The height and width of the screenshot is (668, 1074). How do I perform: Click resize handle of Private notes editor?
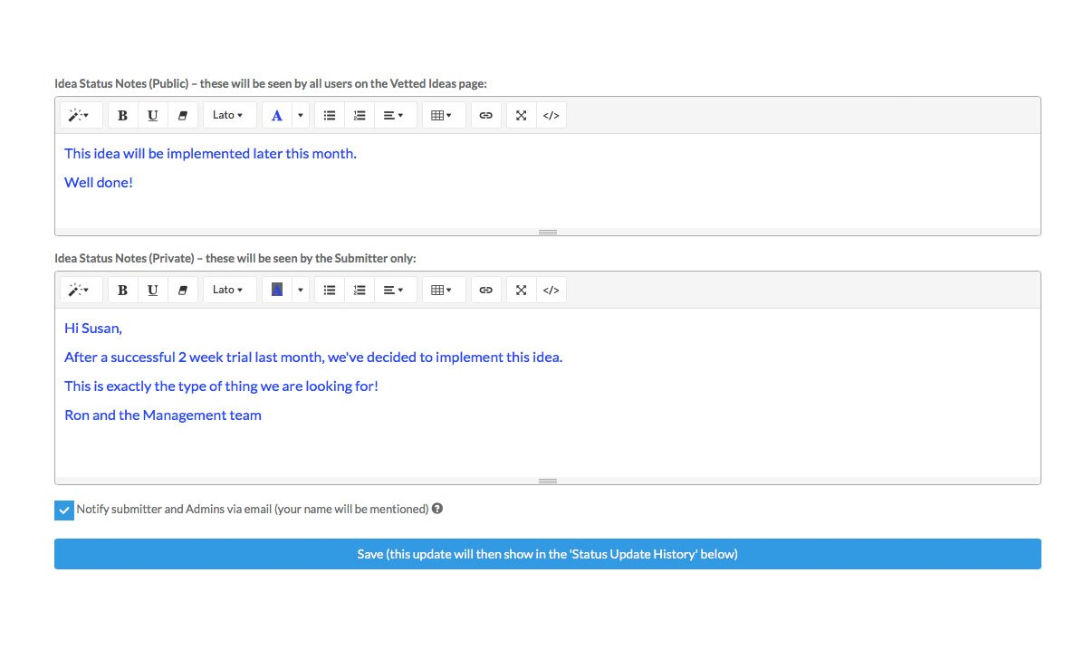(x=547, y=482)
